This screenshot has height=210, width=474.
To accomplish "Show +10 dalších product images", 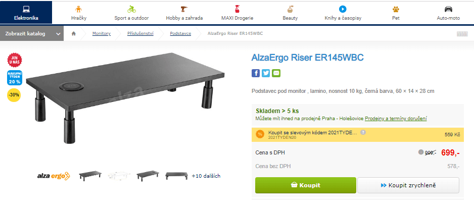I will tap(206, 176).
